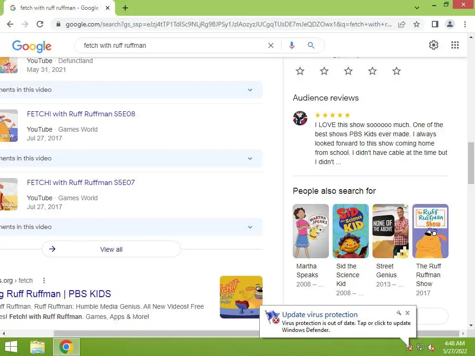Viewport: 475px width, 356px height.
Task: Rate the show one star
Action: pos(300,71)
